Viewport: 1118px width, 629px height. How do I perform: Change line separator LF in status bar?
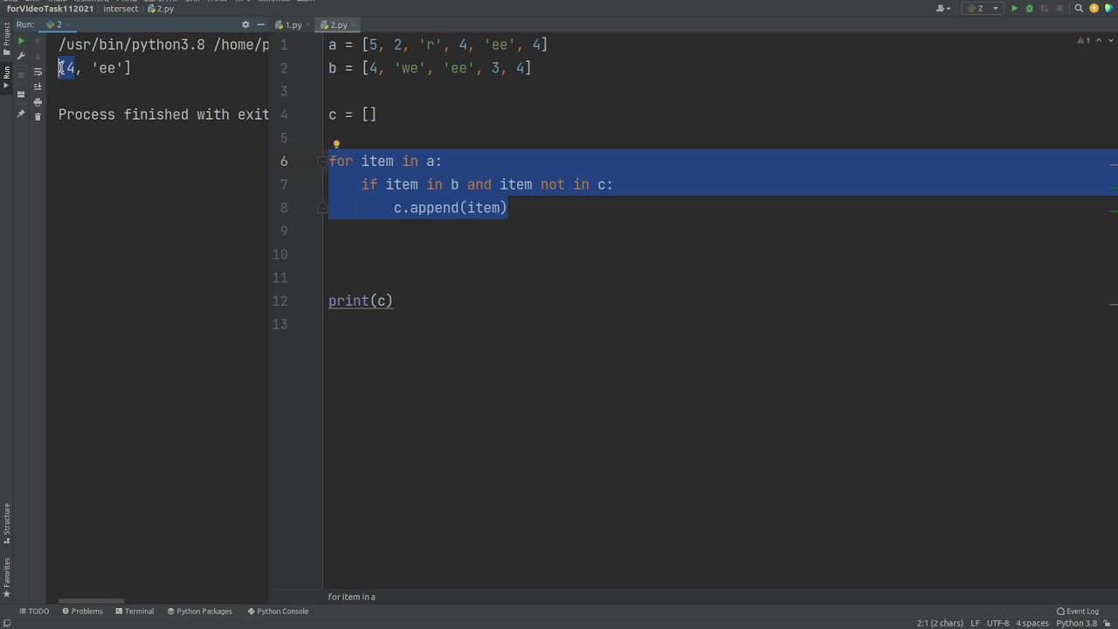(x=975, y=623)
